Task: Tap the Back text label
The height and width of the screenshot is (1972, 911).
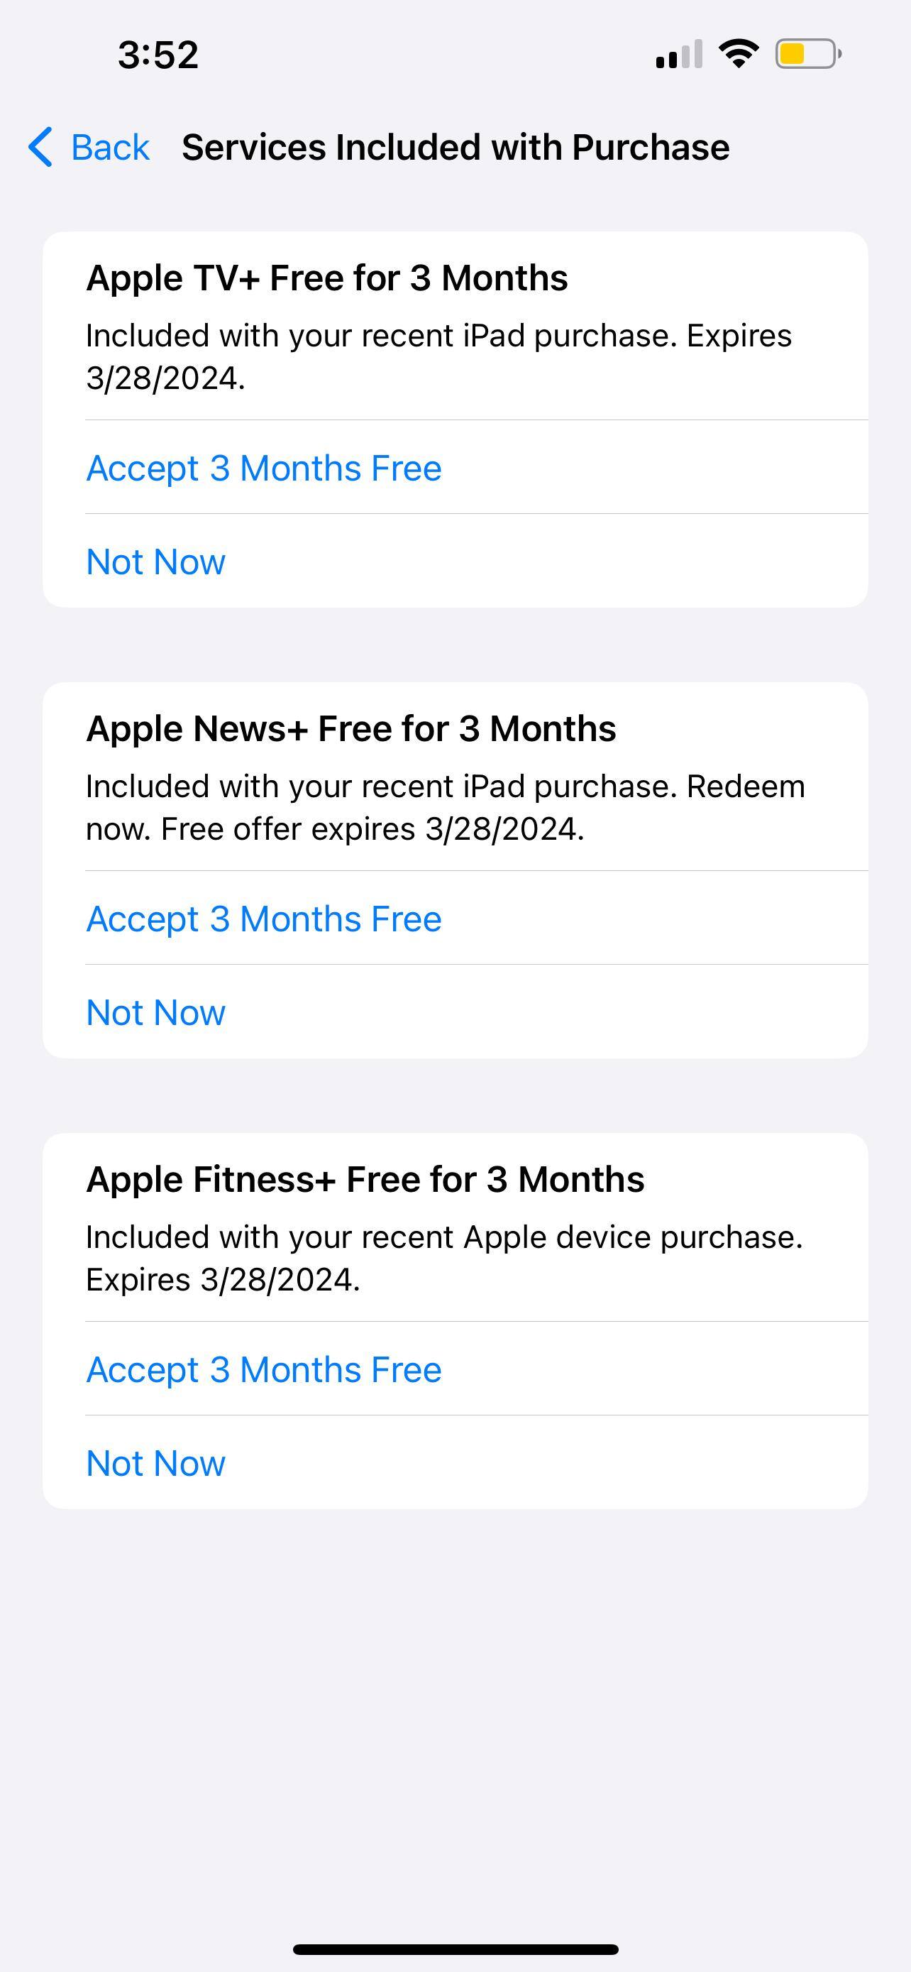Action: (110, 147)
